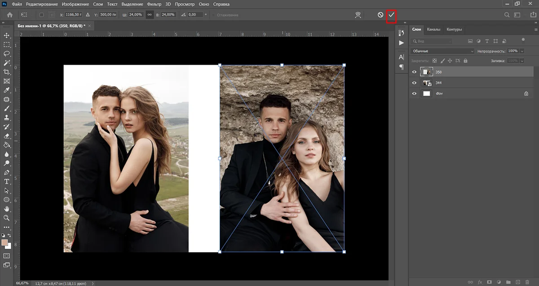Click the rotation angle input field
539x286 pixels.
click(195, 15)
